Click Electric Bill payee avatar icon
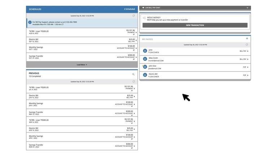 click(145, 75)
